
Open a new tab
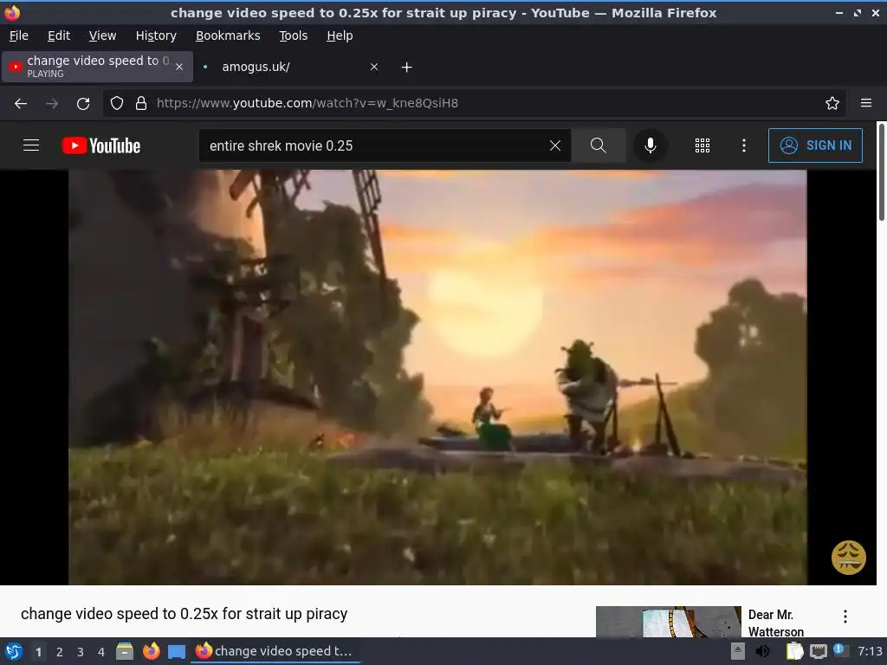(x=407, y=68)
